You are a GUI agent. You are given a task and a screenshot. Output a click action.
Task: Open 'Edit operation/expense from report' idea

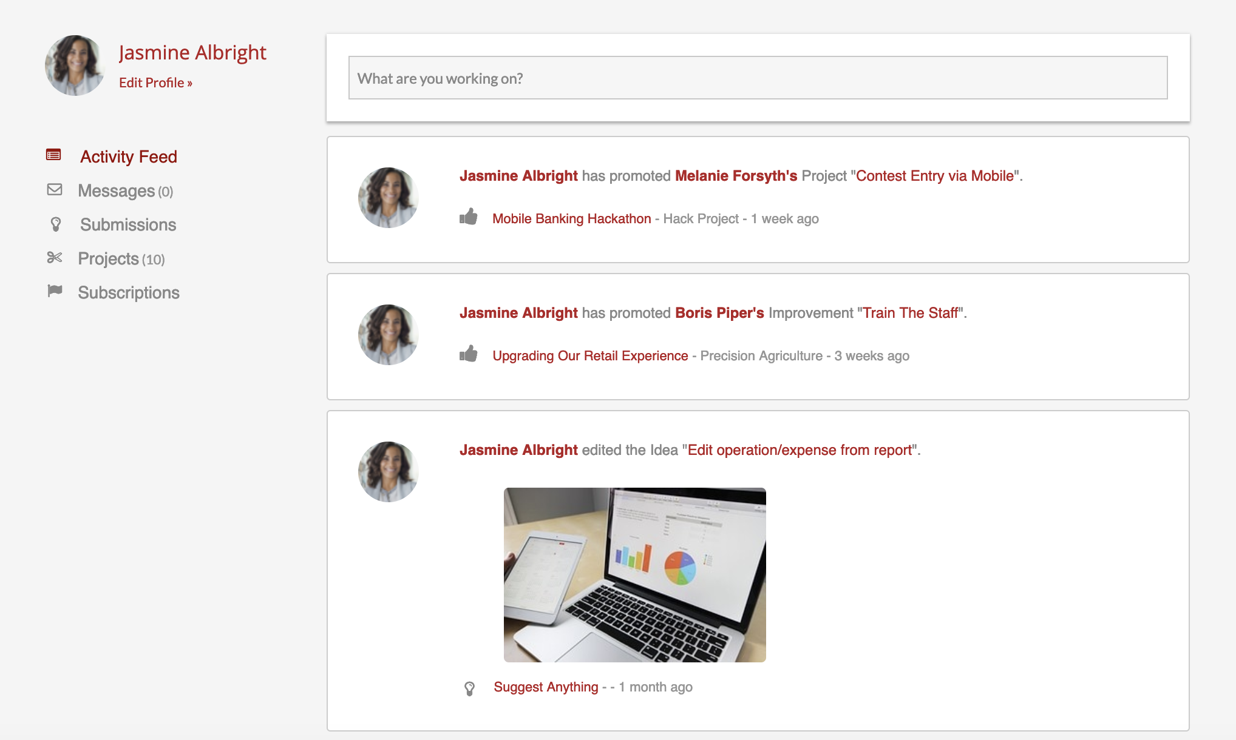tap(800, 450)
